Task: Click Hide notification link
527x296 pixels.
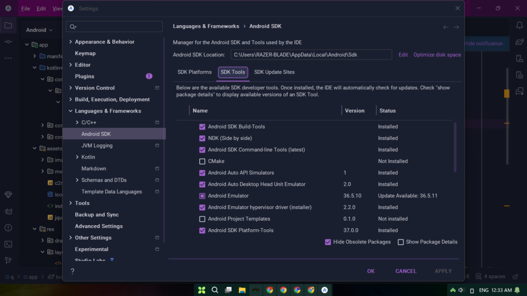Action: 484,44
